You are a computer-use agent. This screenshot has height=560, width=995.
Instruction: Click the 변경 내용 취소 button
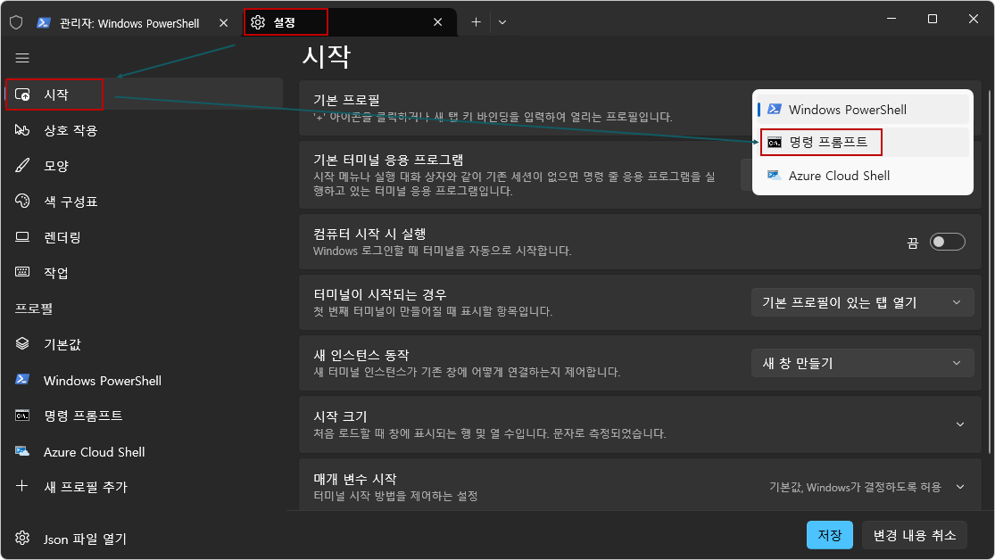tap(915, 535)
